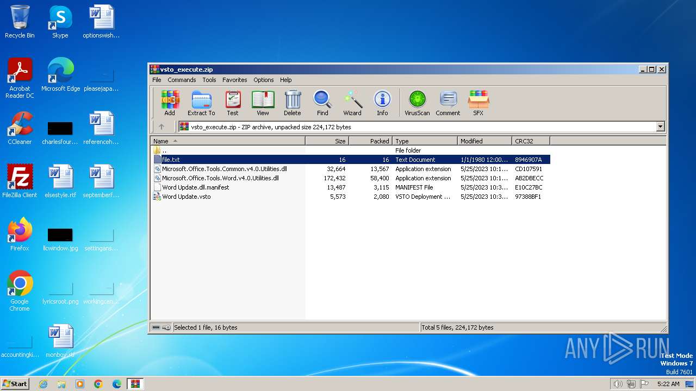696x391 pixels.
Task: Select file.txt in the list
Action: pos(350,160)
